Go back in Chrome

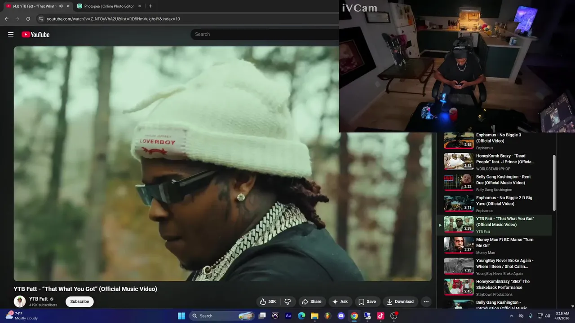(x=6, y=19)
